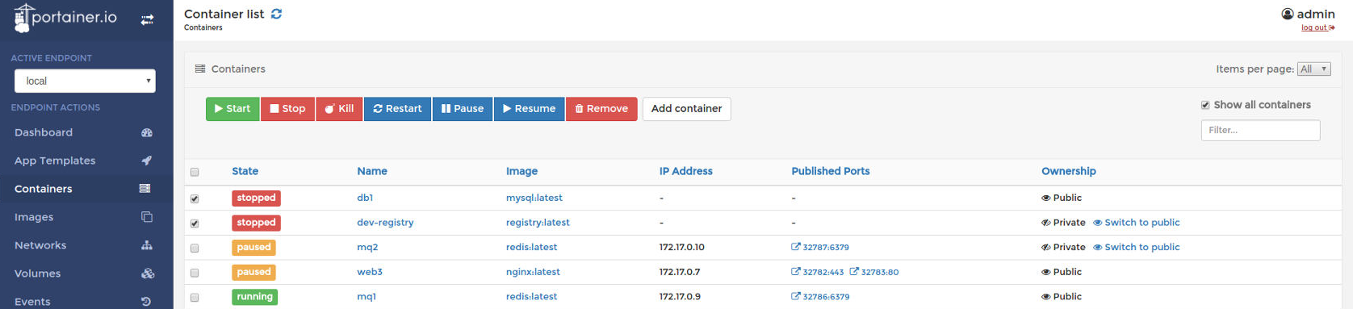Sort by State column header
Viewport: 1353px width, 309px height.
245,171
